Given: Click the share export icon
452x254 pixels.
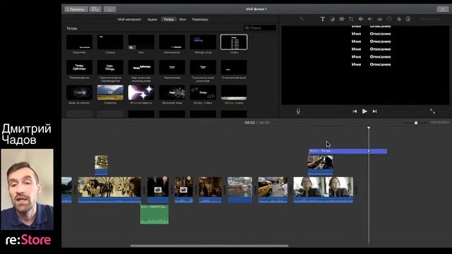Looking at the screenshot, I should 443,9.
